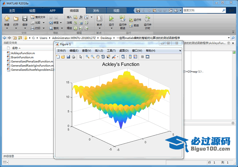Open File (文件) menu in Figure 1

61,51
